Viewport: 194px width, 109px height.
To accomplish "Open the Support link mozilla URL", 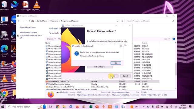I will (121, 92).
